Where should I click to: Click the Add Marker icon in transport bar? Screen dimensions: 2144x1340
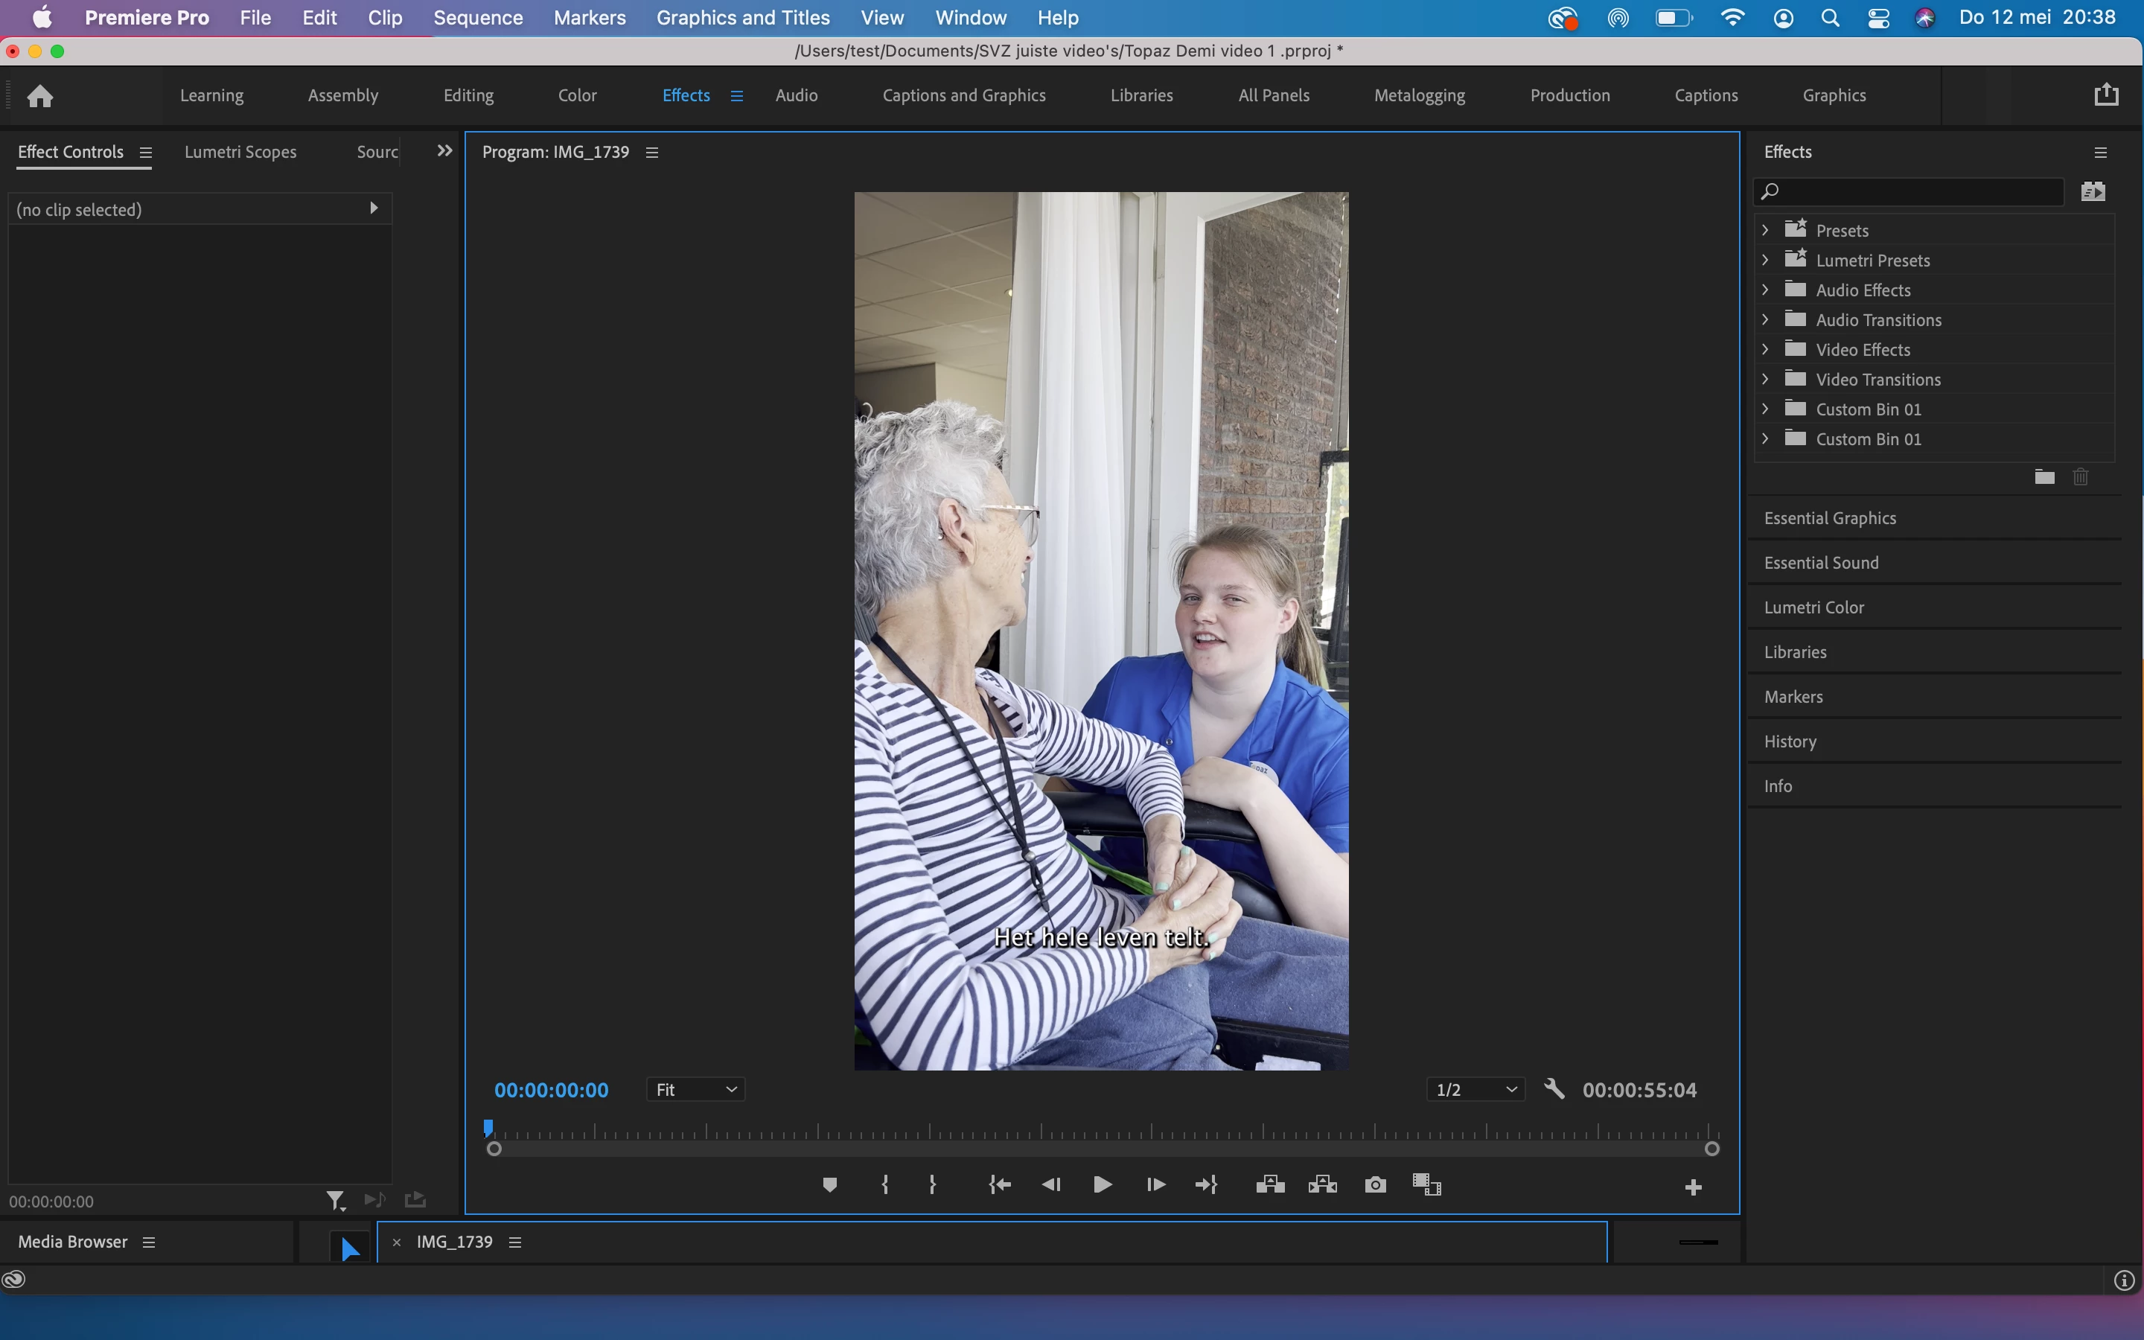829,1185
